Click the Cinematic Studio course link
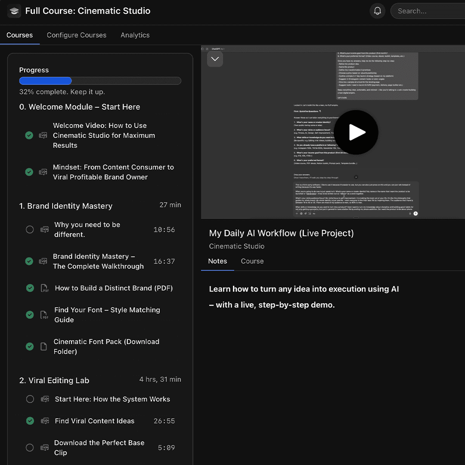This screenshot has width=465, height=465. click(236, 246)
